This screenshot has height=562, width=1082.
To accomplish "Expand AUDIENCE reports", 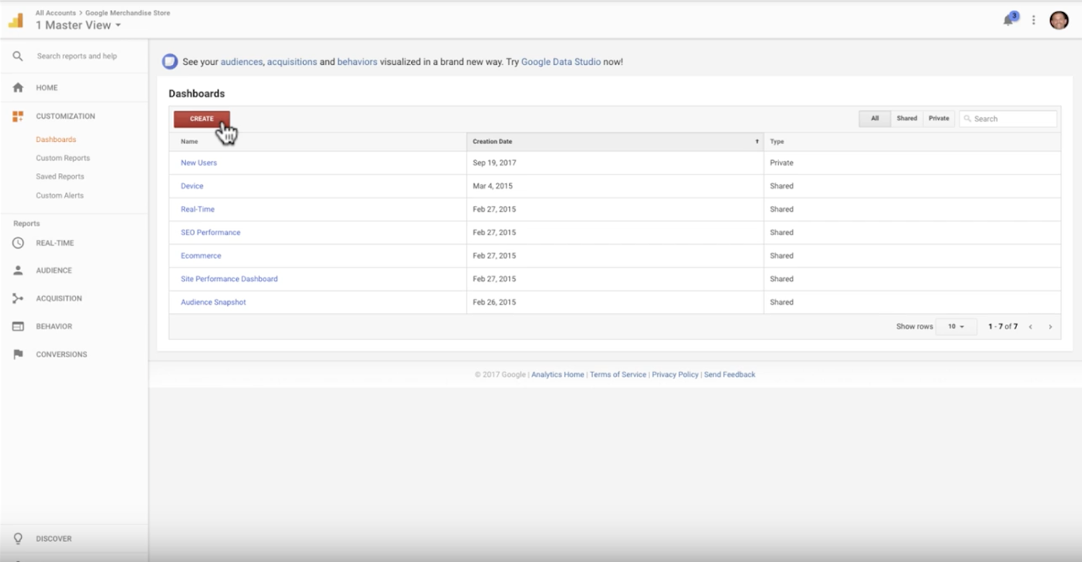I will pyautogui.click(x=54, y=271).
